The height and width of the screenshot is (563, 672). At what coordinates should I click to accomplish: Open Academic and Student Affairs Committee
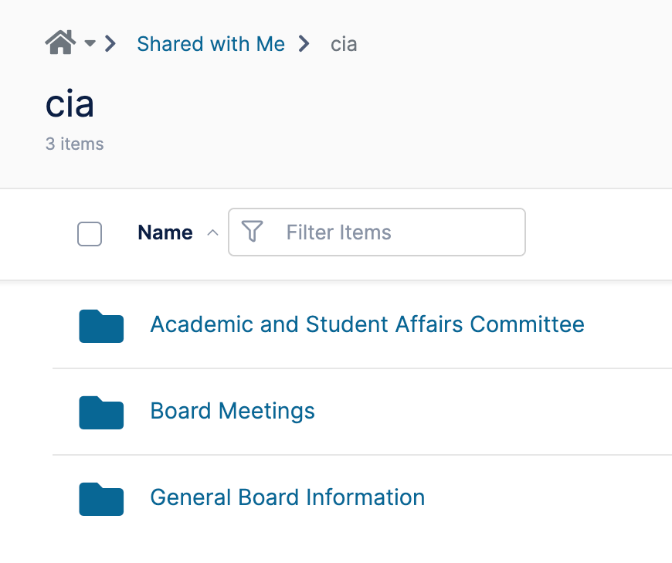click(x=368, y=324)
